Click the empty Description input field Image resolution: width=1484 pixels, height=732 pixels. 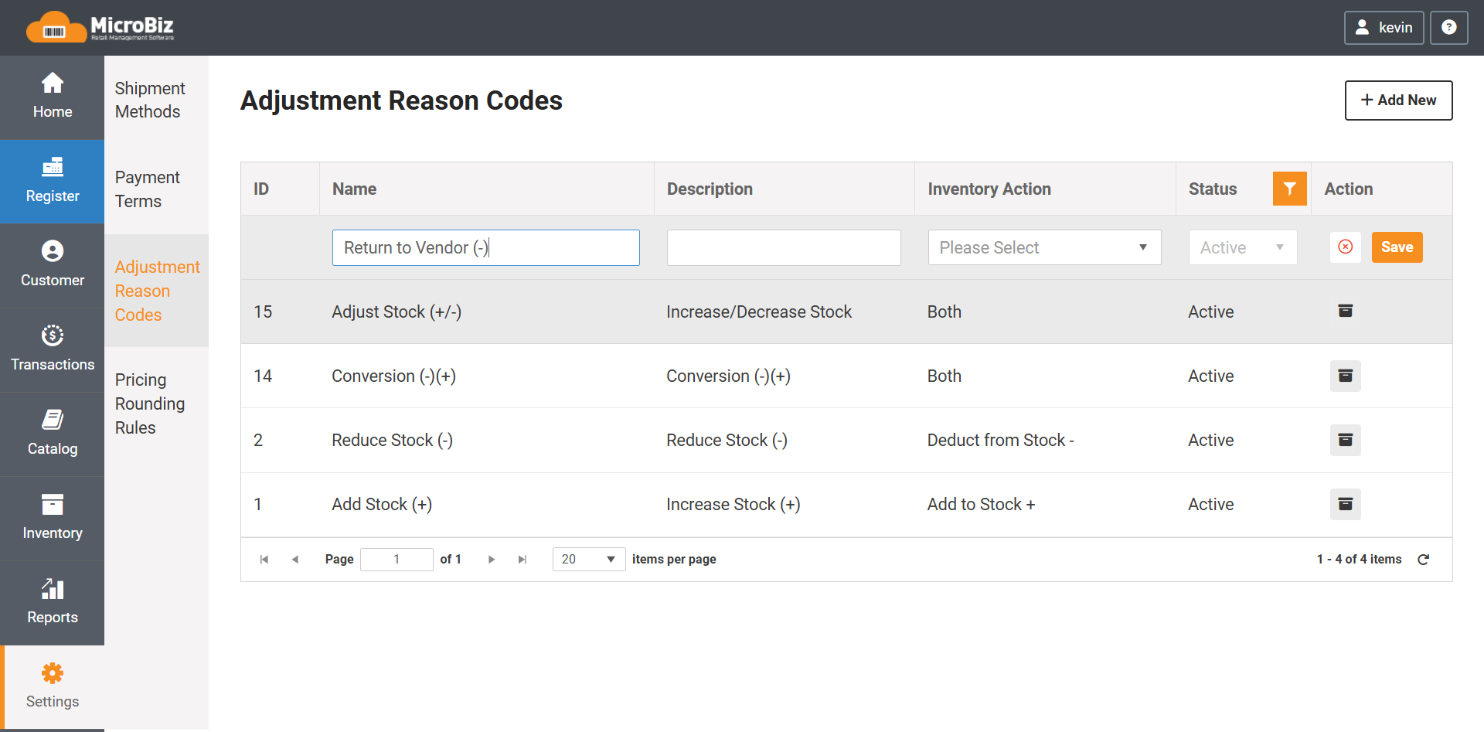tap(784, 247)
